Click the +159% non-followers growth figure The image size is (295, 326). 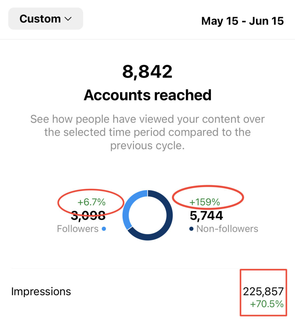[205, 202]
